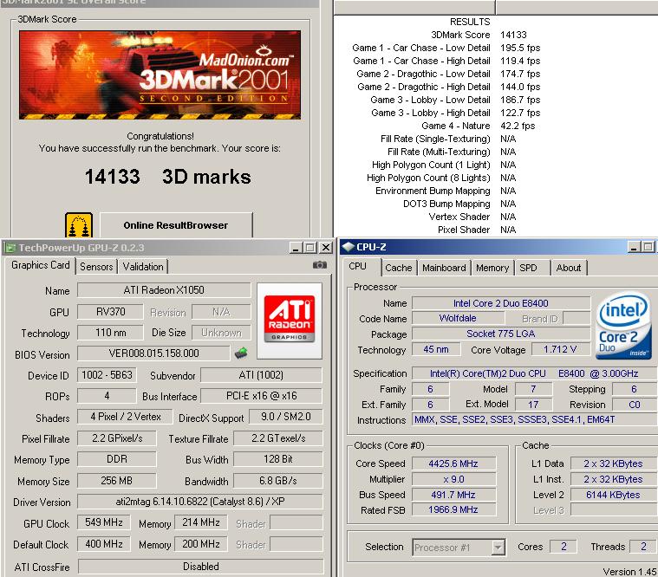Click the CPU-Z Instructions field listing MMX, SSE
This screenshot has height=577, width=658.
click(x=535, y=419)
